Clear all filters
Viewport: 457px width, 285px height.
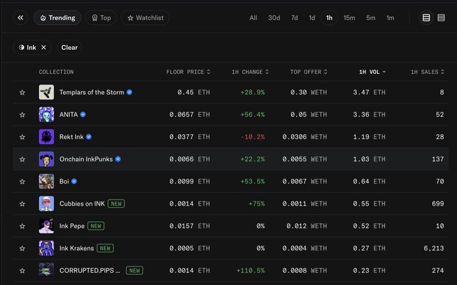[x=69, y=47]
